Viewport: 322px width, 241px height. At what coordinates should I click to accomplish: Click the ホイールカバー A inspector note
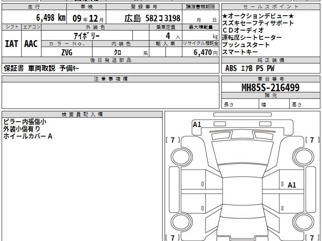coord(28,136)
